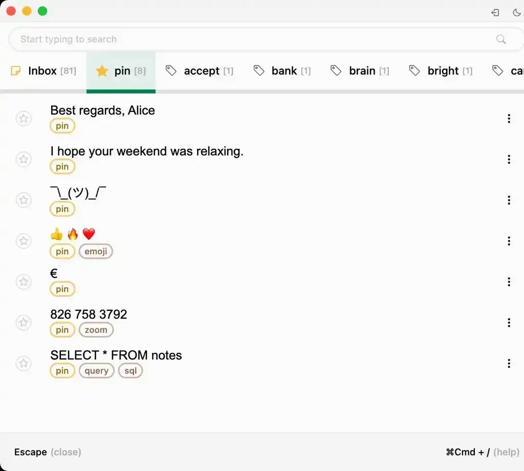This screenshot has height=471, width=524.
Task: Toggle dark mode moon icon
Action: [x=516, y=13]
